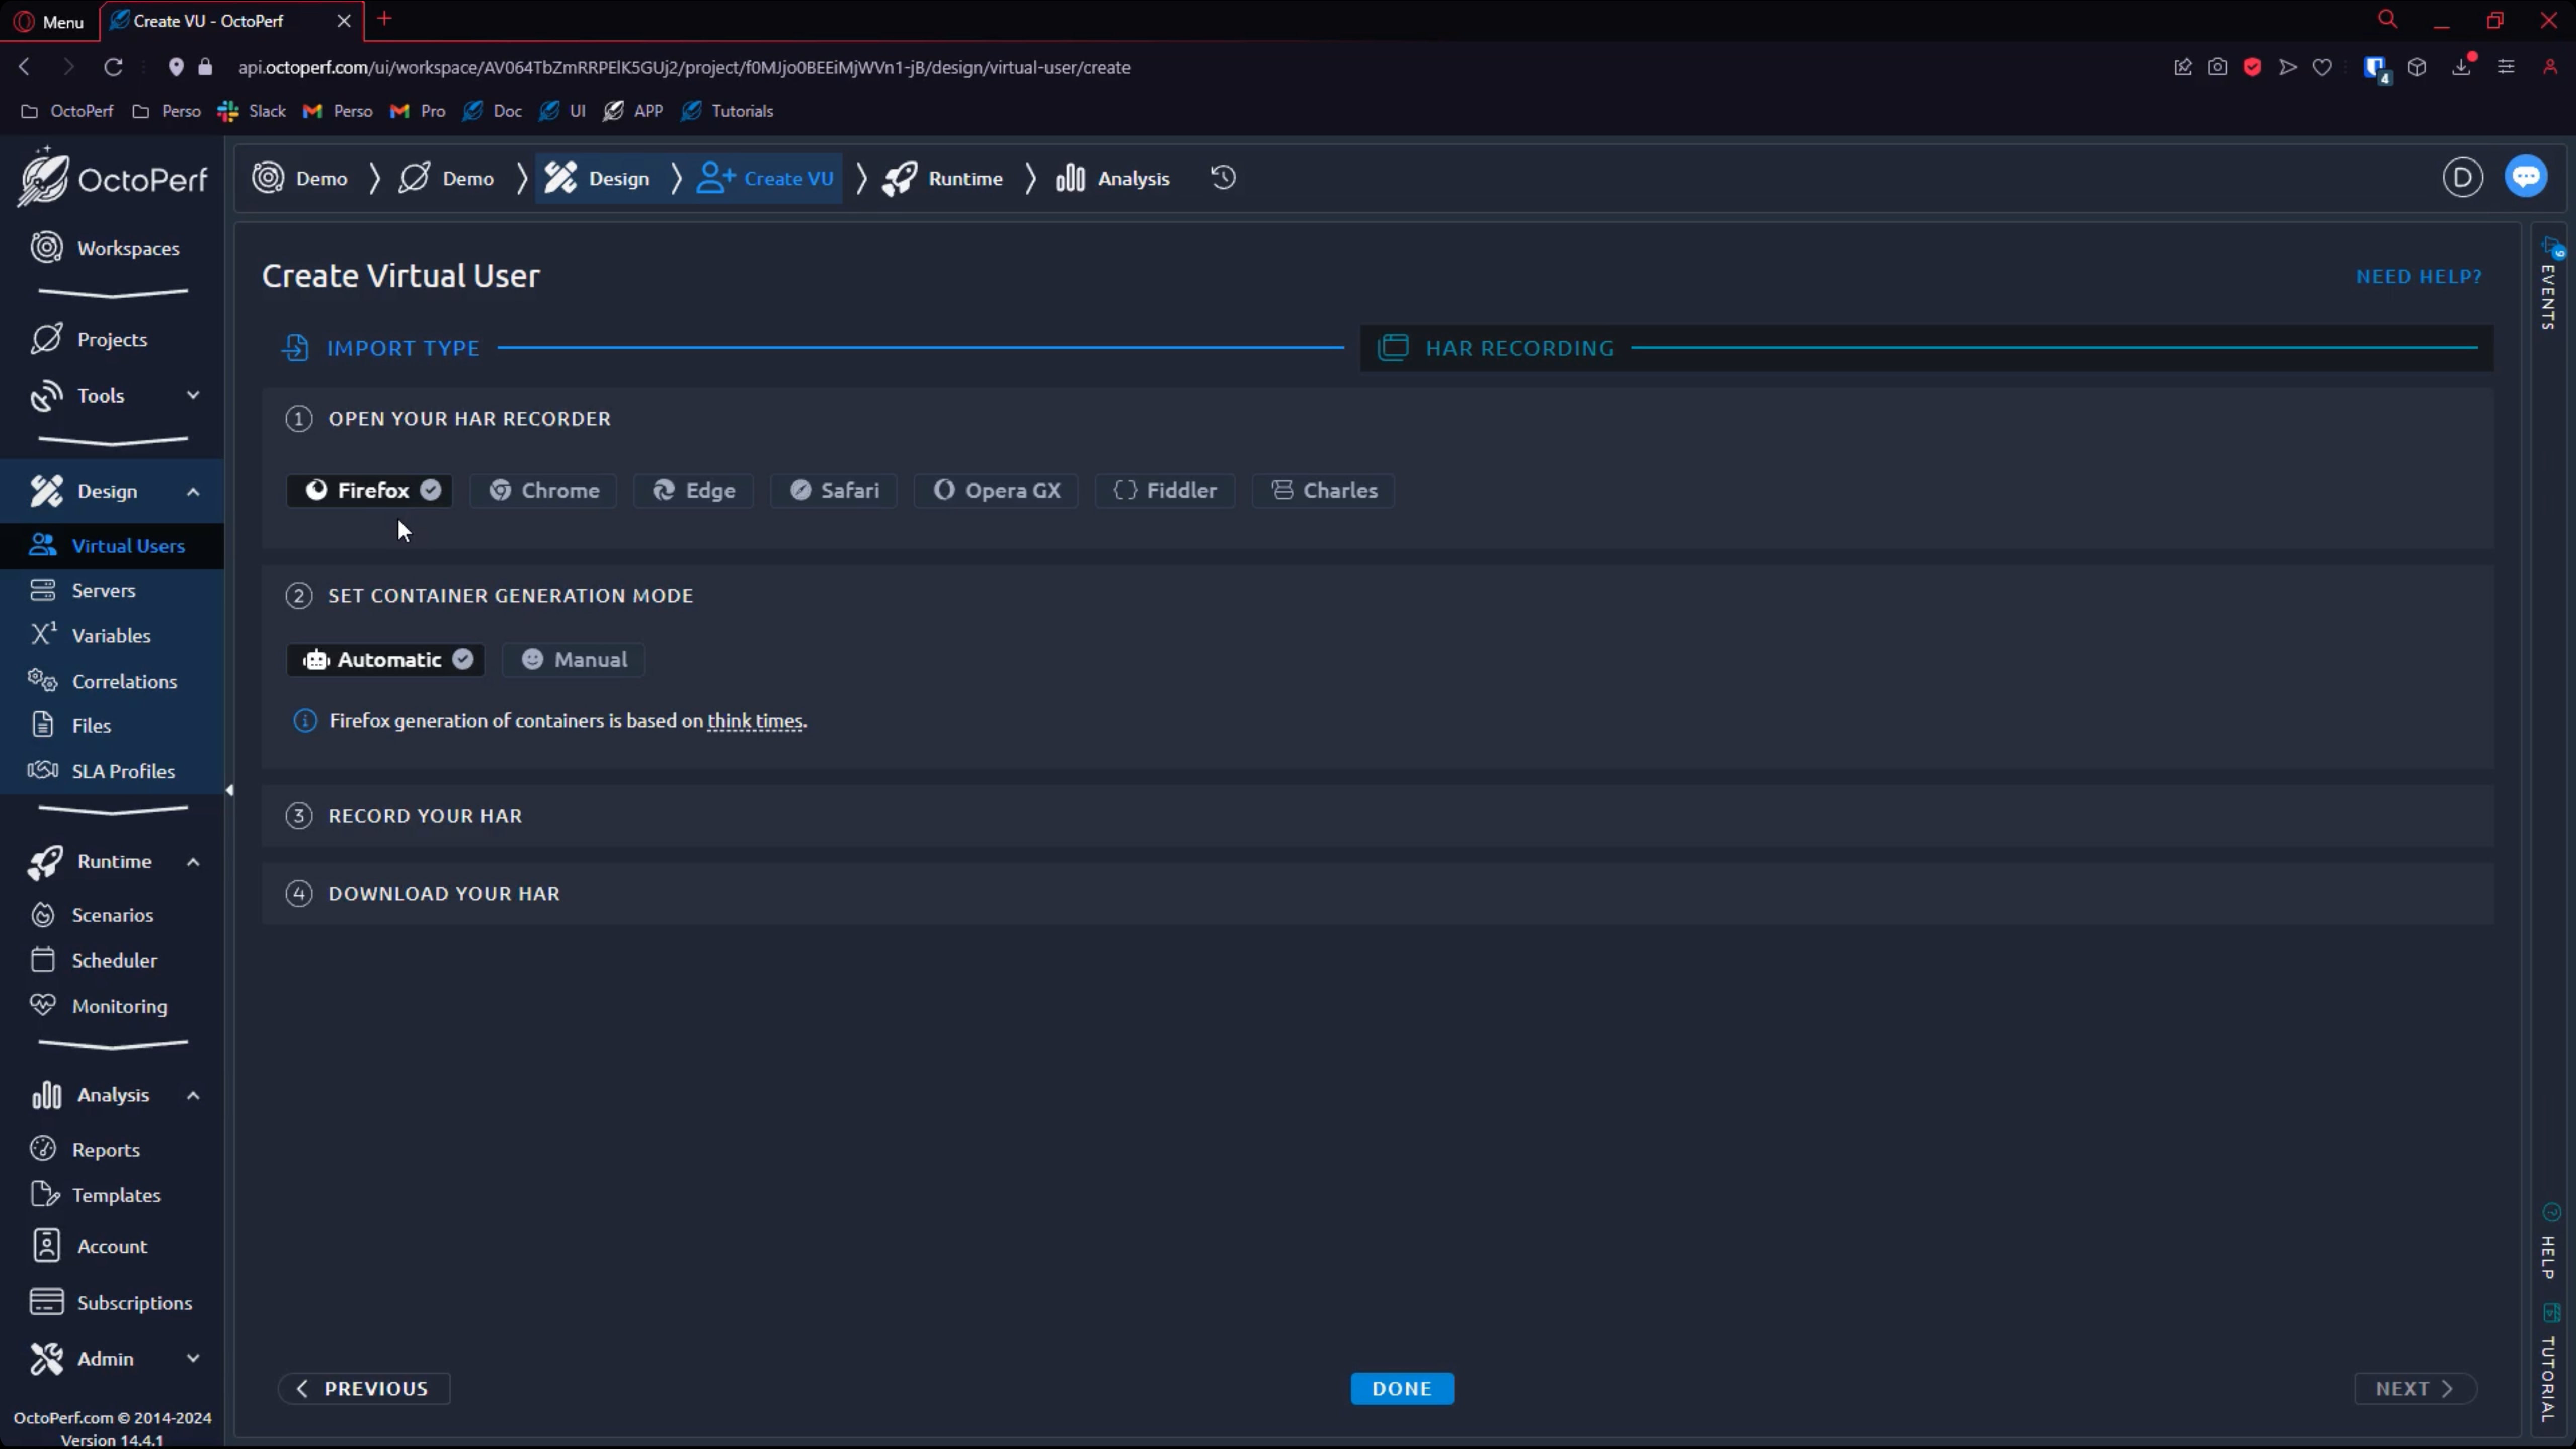Open Virtual Users in sidebar
This screenshot has height=1449, width=2576.
pos(112,546)
